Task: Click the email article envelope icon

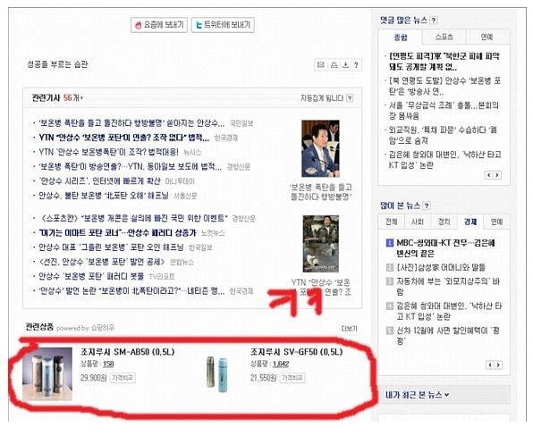Action: [320, 65]
